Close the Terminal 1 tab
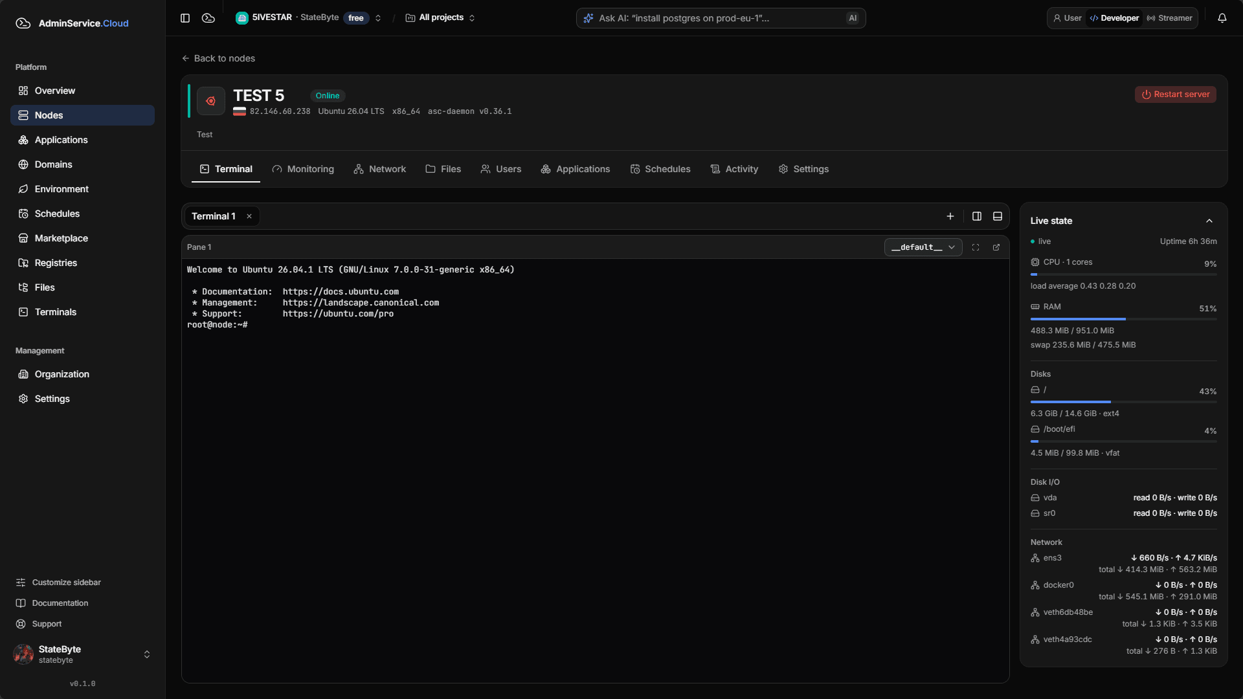 (249, 216)
